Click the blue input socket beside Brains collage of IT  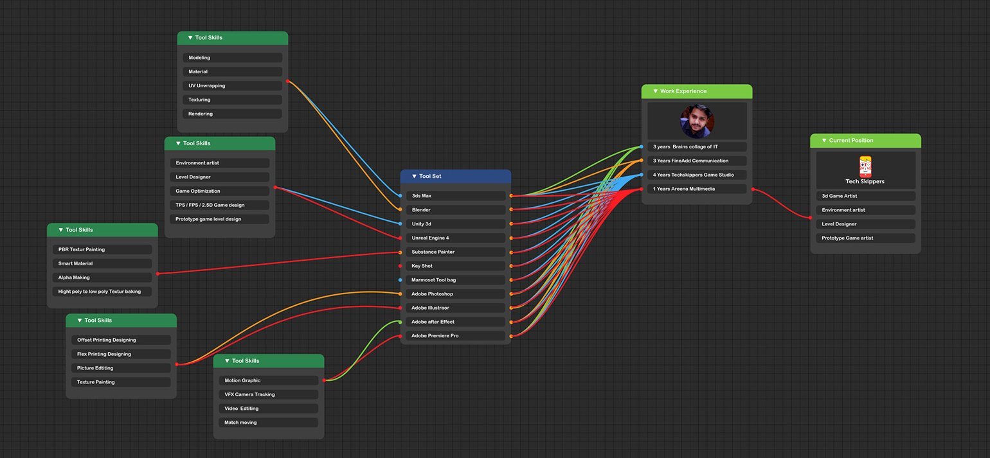click(x=642, y=147)
